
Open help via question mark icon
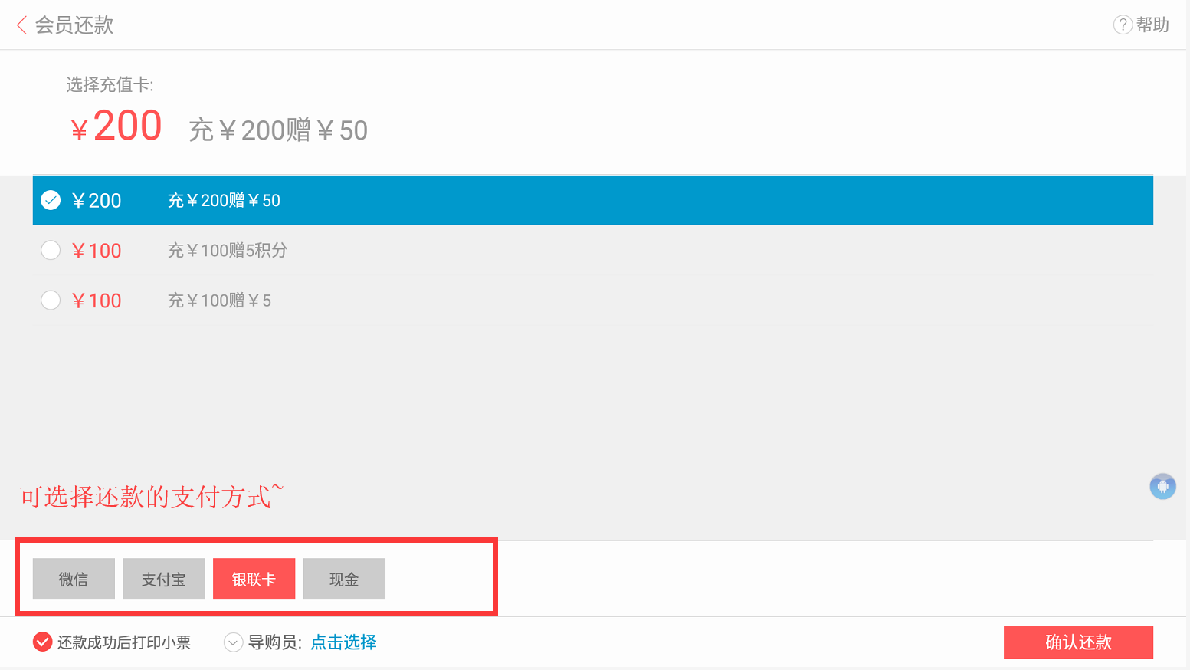tap(1123, 25)
